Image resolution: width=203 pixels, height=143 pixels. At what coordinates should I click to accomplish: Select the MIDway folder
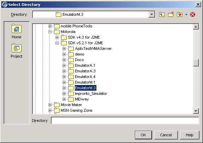[x=82, y=99]
